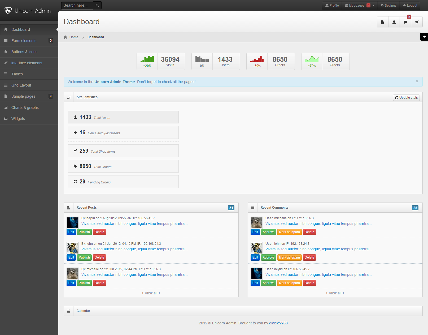Click the diablo9983 footer link
Viewport: 428px width, 335px height.
(278, 323)
